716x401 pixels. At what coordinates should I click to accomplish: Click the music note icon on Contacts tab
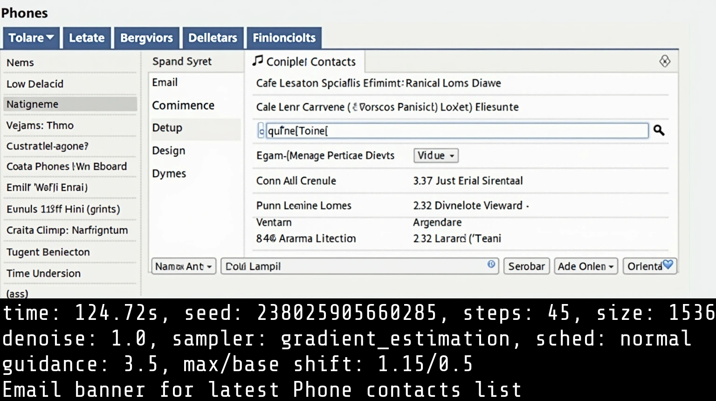click(x=257, y=61)
